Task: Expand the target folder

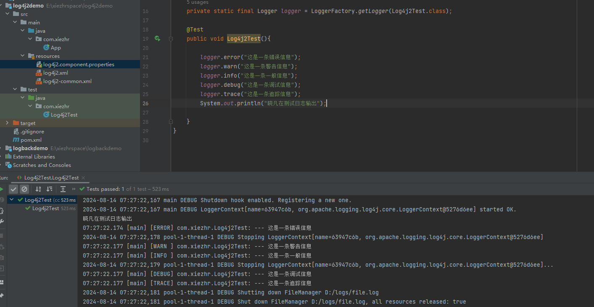Action: [x=8, y=123]
